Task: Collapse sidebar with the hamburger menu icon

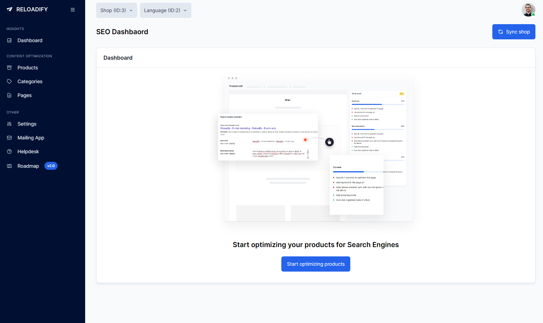Action: [x=73, y=10]
